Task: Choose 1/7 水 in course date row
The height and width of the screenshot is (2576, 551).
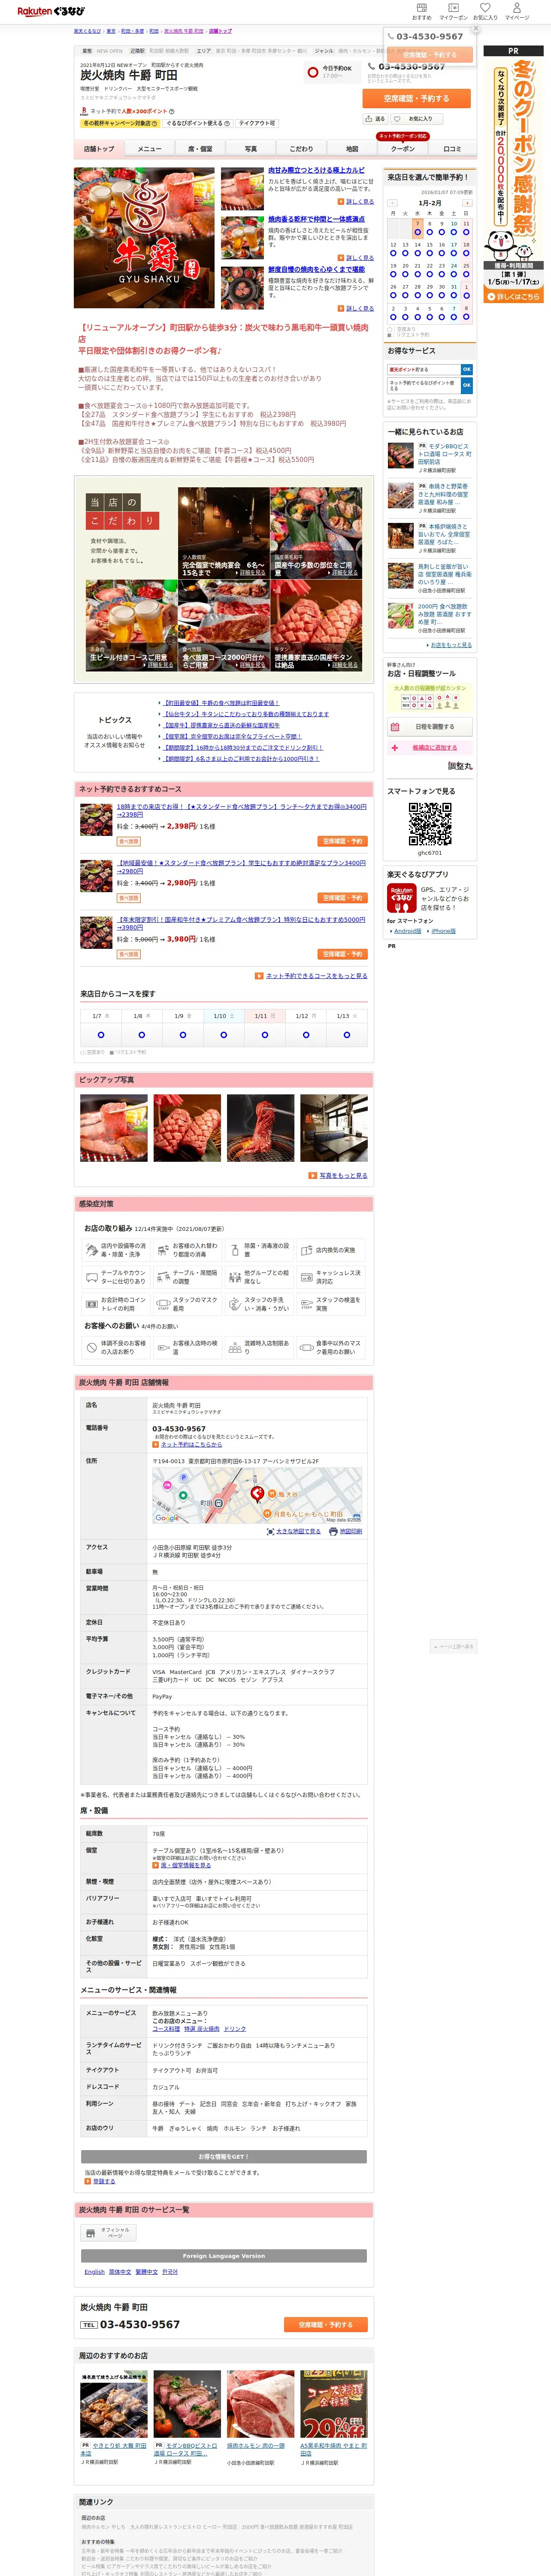Action: 100,1035
